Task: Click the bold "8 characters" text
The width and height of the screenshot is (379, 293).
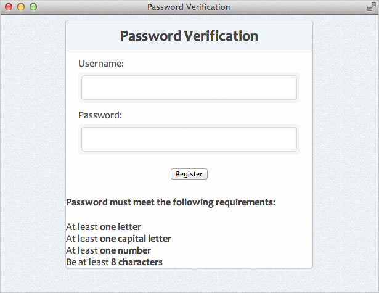Action: 137,262
